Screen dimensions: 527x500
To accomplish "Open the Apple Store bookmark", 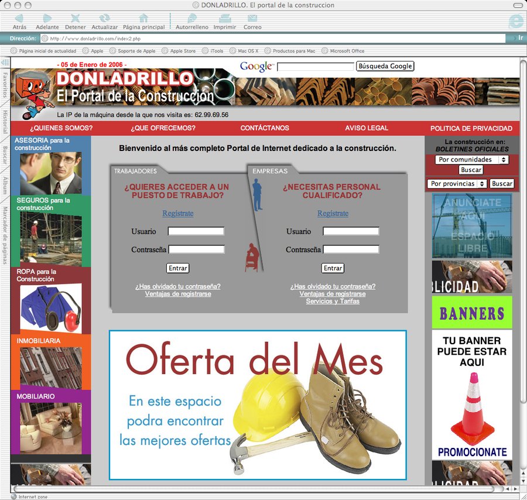I will coord(179,51).
